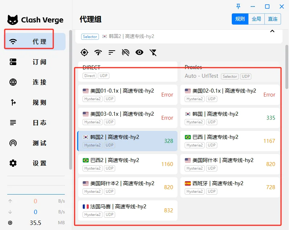Click the proxy list vertical scrollbar

[287, 67]
